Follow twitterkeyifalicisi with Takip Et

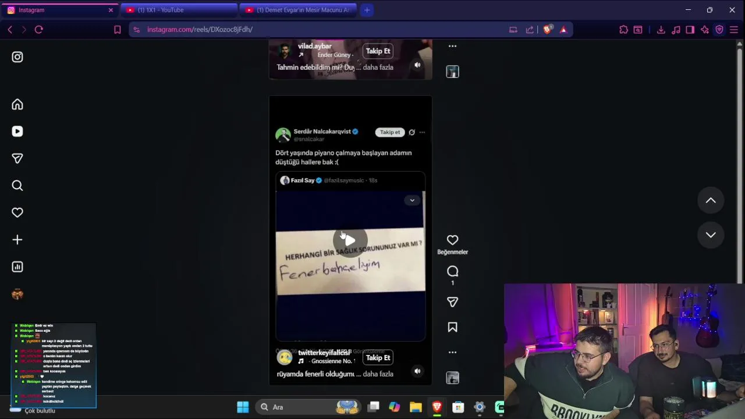coord(378,357)
